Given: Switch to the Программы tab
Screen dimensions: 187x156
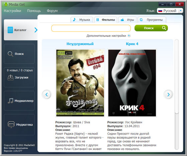Looking at the screenshot, I should [x=152, y=20].
